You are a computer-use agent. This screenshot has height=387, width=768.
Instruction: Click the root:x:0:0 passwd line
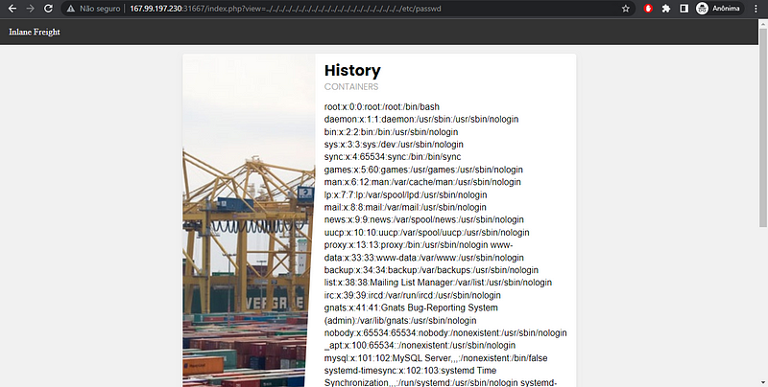(381, 106)
